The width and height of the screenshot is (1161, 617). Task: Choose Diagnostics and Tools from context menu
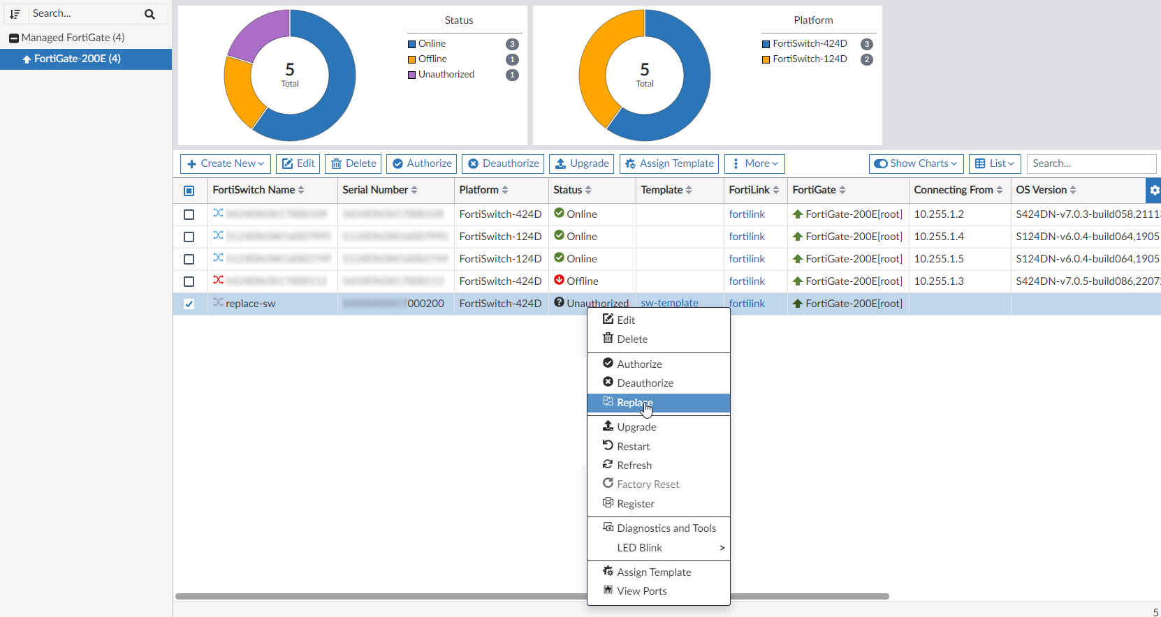pos(659,528)
